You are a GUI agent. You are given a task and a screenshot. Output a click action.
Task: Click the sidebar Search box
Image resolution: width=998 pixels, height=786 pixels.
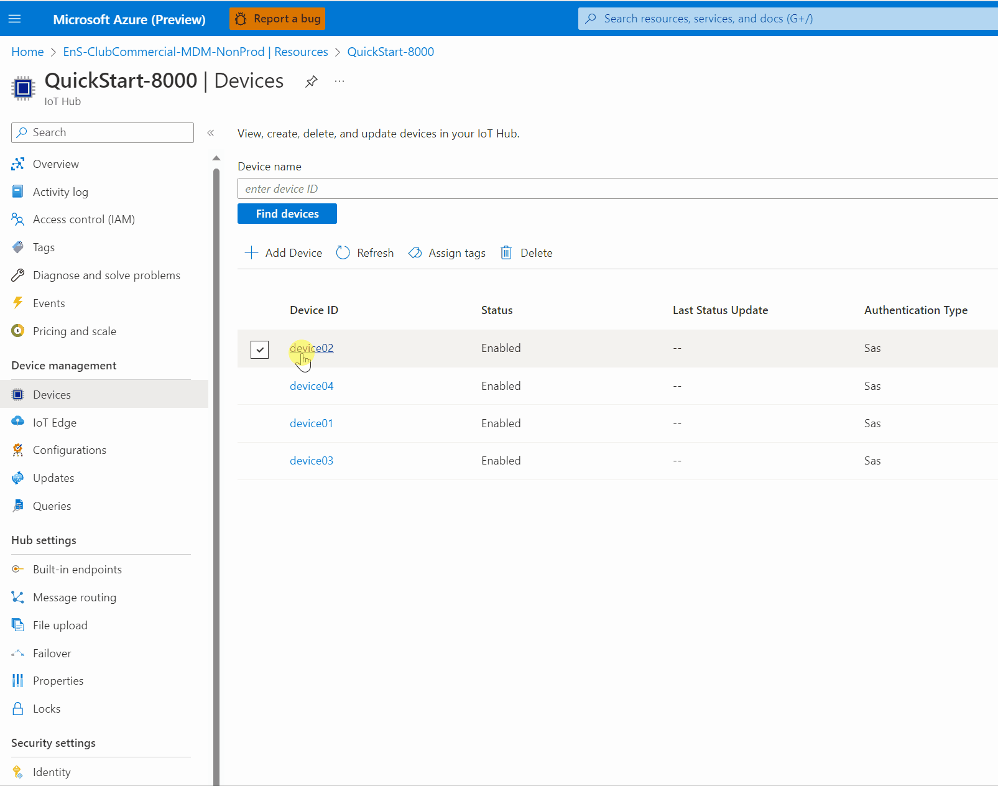click(x=103, y=132)
